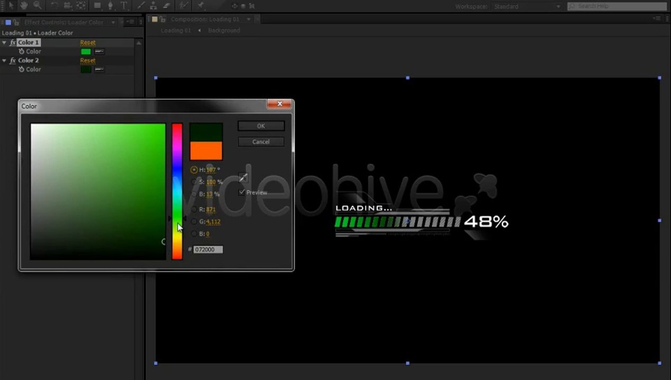Open the Effect Controls panel dropdown arrow
This screenshot has width=671, height=380.
click(x=113, y=22)
